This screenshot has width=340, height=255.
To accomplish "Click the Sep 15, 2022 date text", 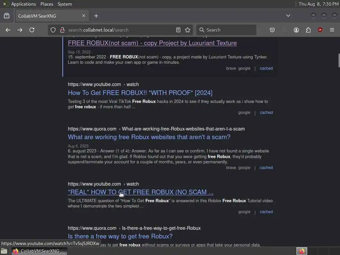I will [x=79, y=52].
